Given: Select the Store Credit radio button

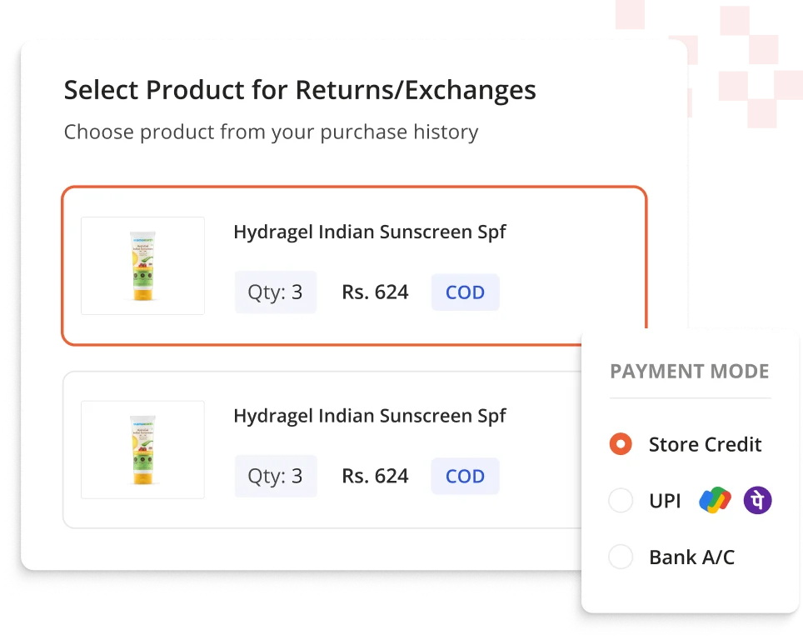Looking at the screenshot, I should (621, 444).
